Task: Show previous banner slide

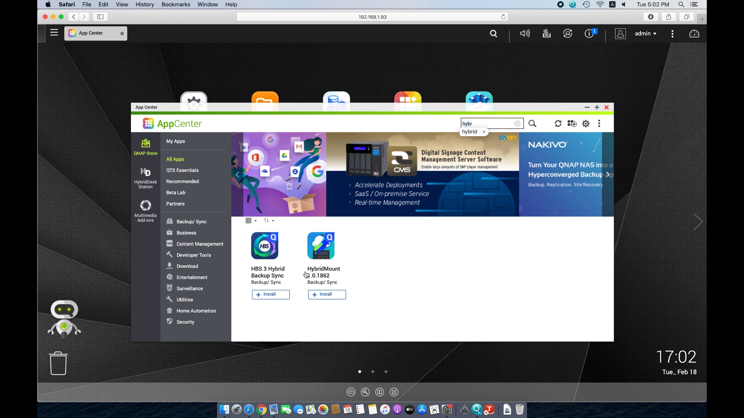Action: (x=238, y=175)
